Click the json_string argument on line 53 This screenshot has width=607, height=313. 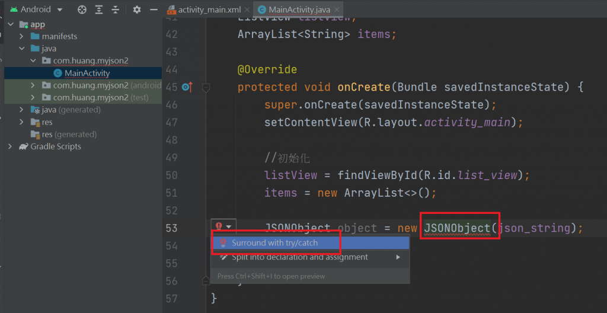pyautogui.click(x=534, y=228)
